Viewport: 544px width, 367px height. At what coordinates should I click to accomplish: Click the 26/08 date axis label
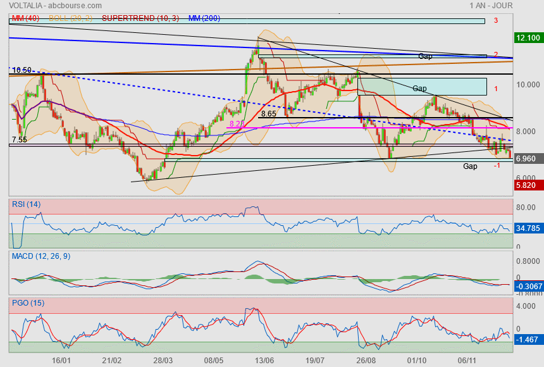(366, 360)
